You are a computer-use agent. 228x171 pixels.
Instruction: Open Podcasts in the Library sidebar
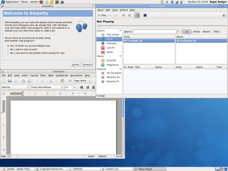(x=112, y=43)
